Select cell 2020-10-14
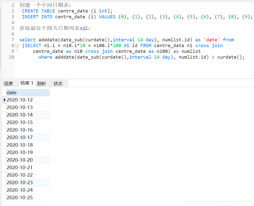254x206 pixels. pyautogui.click(x=28, y=115)
